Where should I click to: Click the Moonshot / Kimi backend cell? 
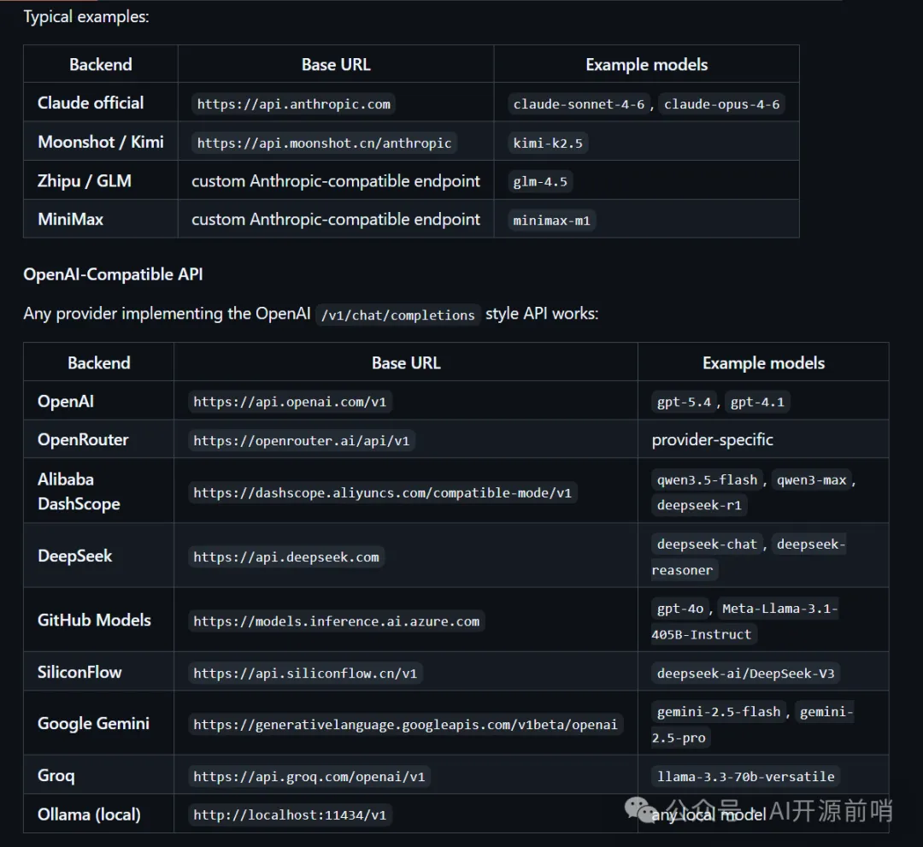(101, 142)
